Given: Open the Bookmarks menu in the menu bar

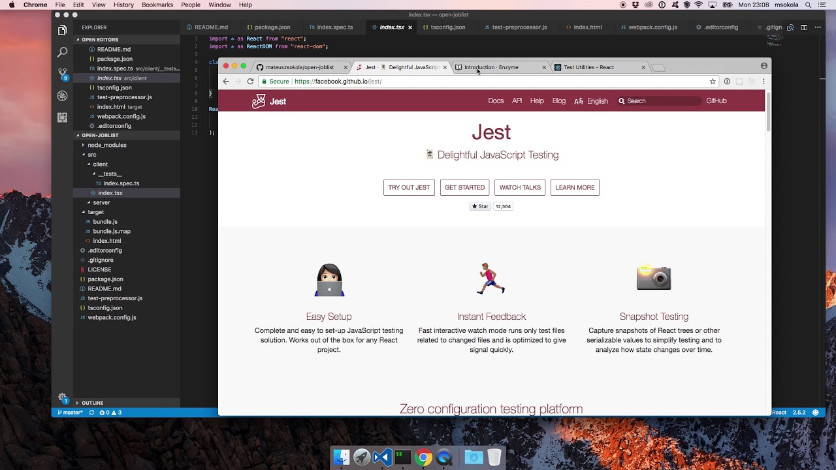Looking at the screenshot, I should [x=157, y=5].
